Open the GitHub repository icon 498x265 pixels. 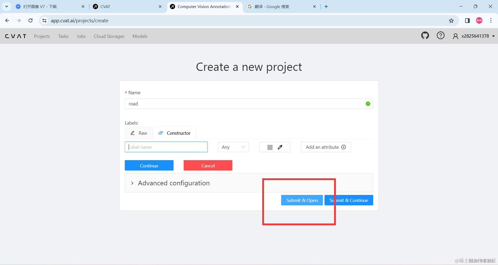point(425,36)
